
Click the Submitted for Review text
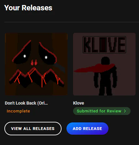click(99, 111)
